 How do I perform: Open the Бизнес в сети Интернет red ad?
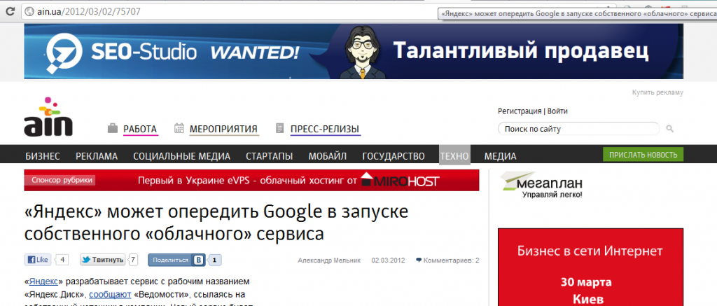[590, 267]
